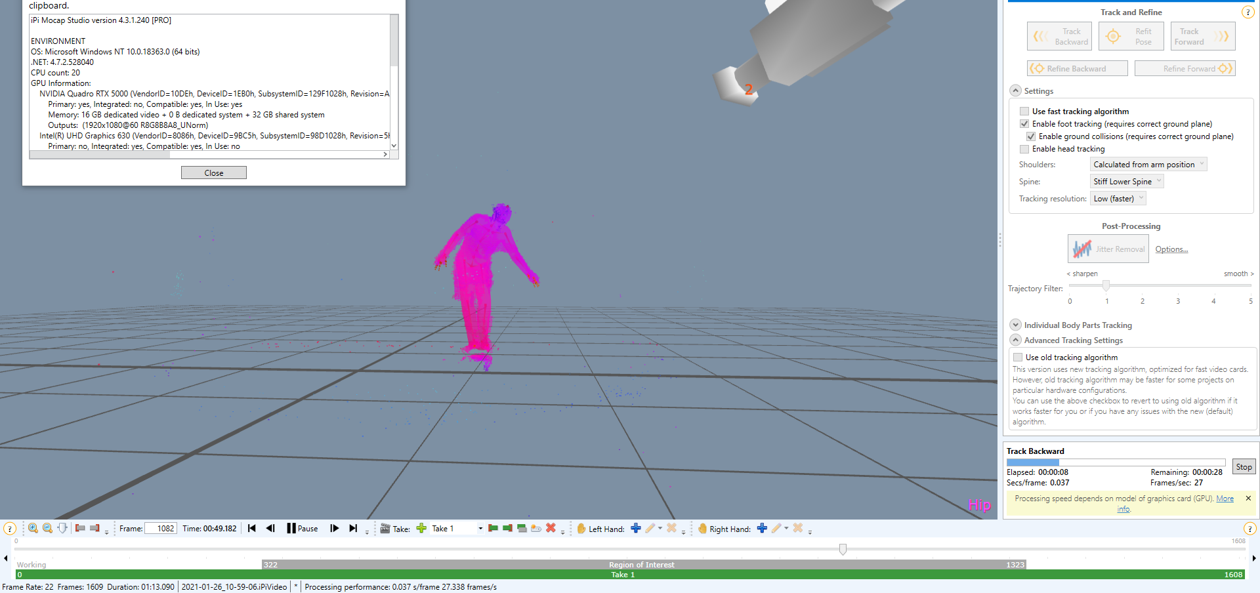Open the Take 1 selector dropdown
Viewport: 1260px width, 593px height.
[x=480, y=528]
